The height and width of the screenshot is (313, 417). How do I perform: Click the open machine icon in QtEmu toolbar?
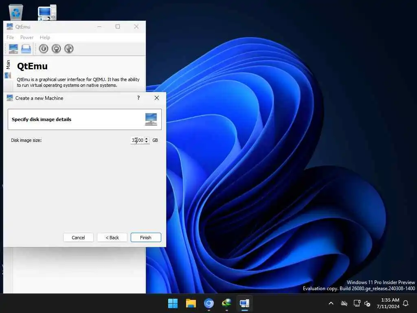26,49
